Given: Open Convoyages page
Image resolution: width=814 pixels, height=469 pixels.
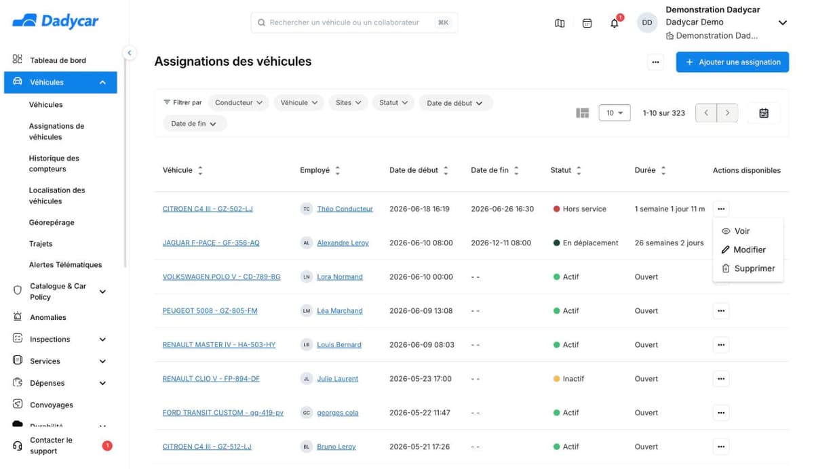Looking at the screenshot, I should coord(51,405).
